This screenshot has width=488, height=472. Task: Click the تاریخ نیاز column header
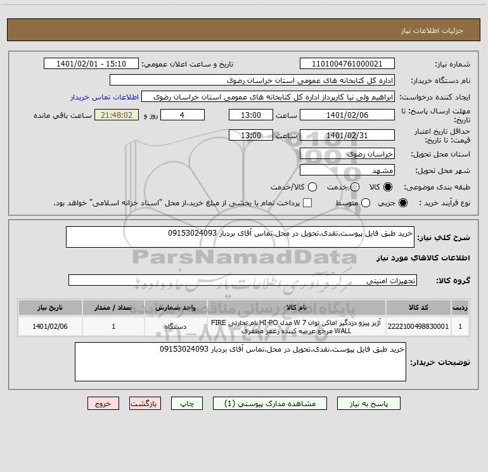(50, 307)
